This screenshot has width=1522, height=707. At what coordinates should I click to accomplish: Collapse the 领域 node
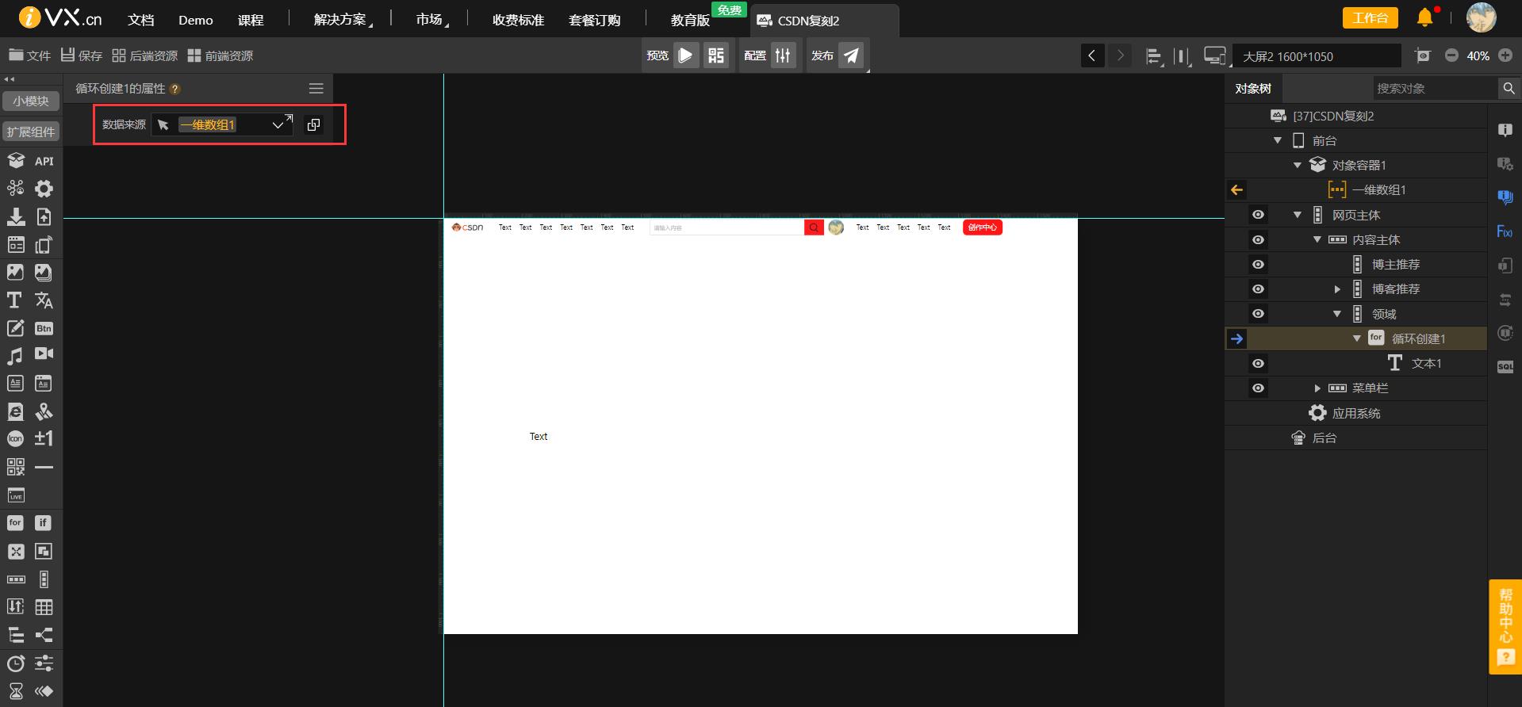[x=1337, y=314]
